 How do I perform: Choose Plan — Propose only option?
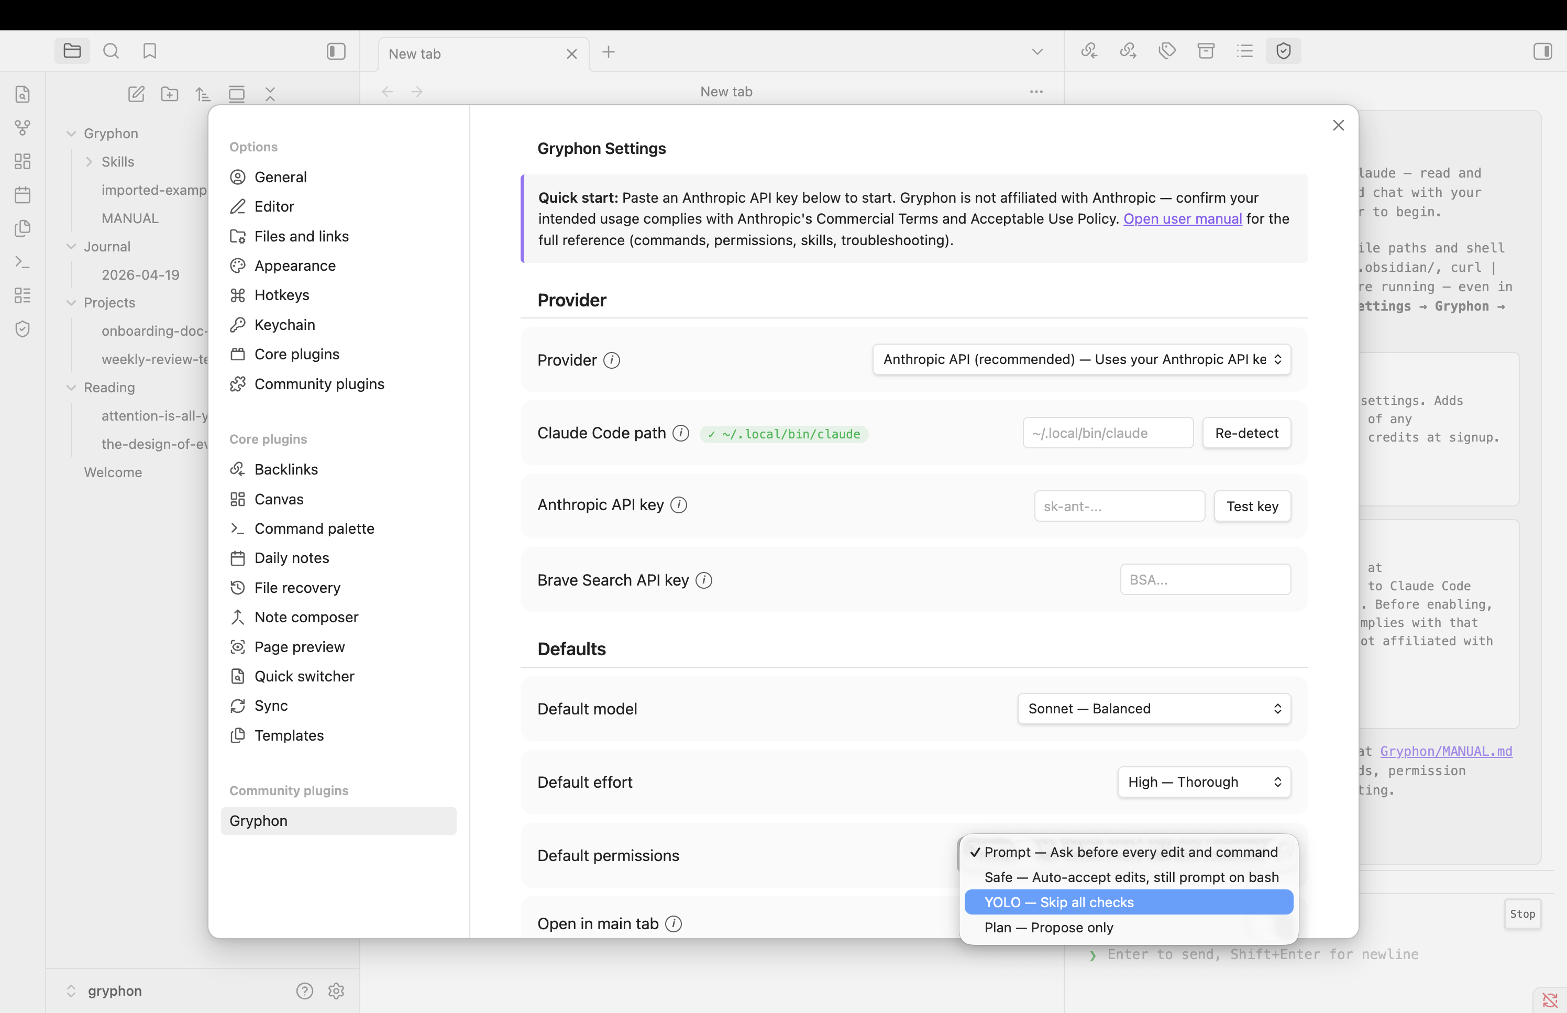pyautogui.click(x=1129, y=928)
